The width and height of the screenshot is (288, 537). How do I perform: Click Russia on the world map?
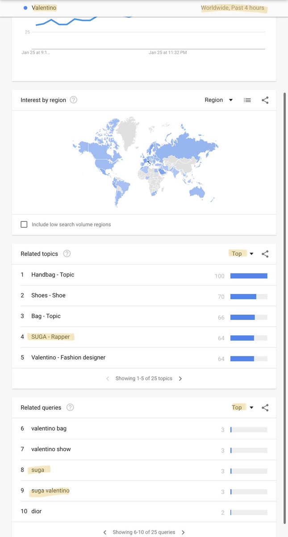188,142
